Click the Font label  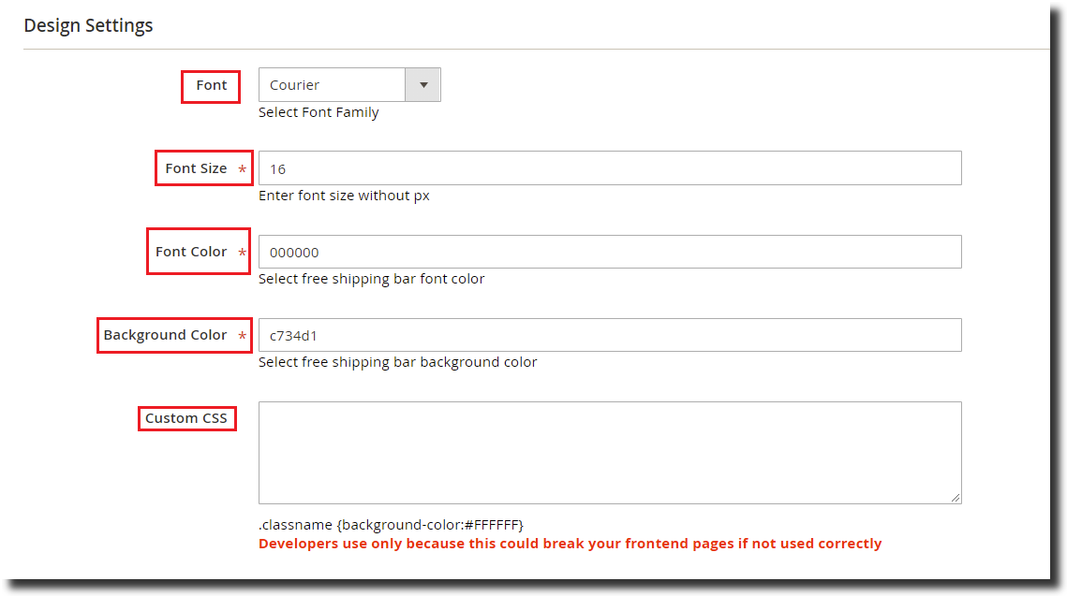(x=211, y=85)
